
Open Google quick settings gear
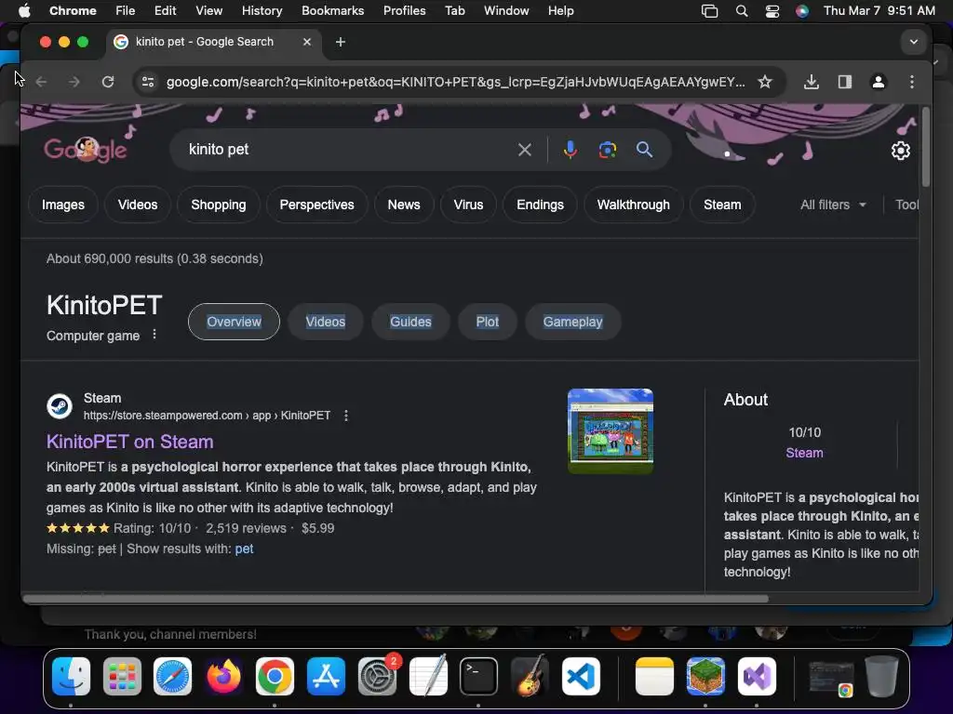(900, 150)
